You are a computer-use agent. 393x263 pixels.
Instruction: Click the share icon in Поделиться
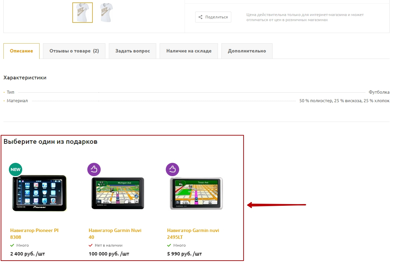(200, 17)
